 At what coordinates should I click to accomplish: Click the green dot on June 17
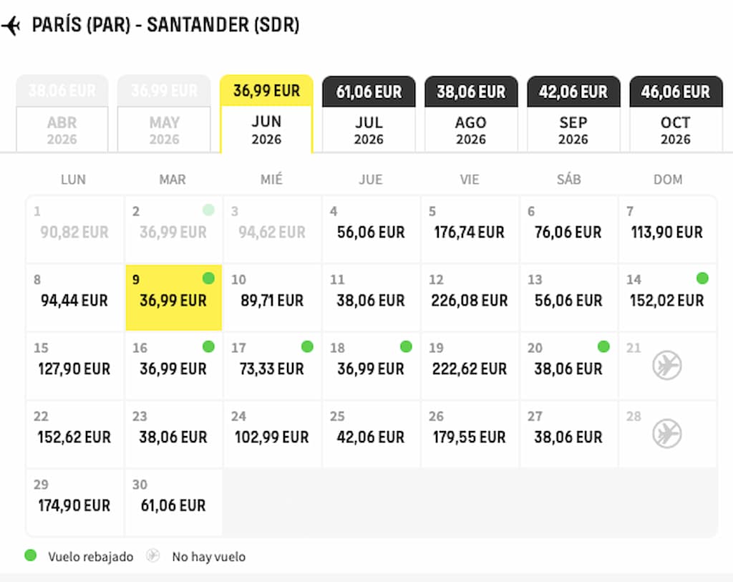coord(307,346)
